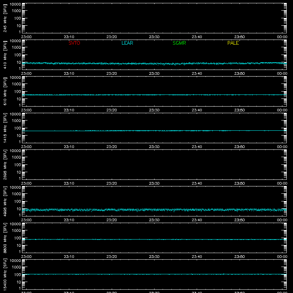The image size is (293, 293).
Task: Click 23:20 label under the 410 MHz panel
Action: pyautogui.click(x=112, y=74)
